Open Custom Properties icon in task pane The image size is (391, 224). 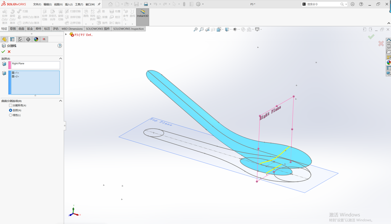pos(388,68)
